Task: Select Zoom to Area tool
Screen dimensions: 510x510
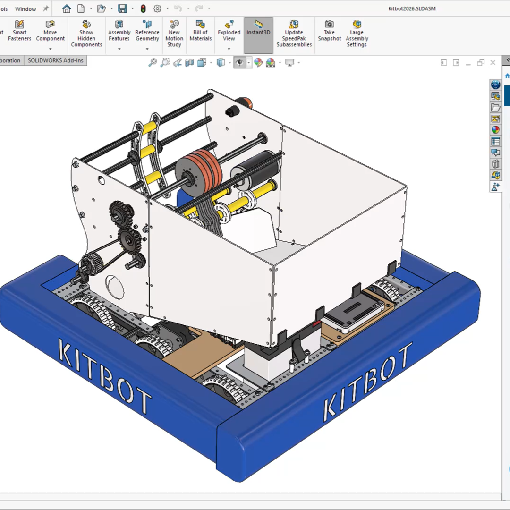Action: click(165, 62)
